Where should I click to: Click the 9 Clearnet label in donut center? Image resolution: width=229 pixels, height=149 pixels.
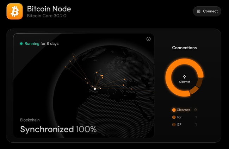tap(184, 79)
